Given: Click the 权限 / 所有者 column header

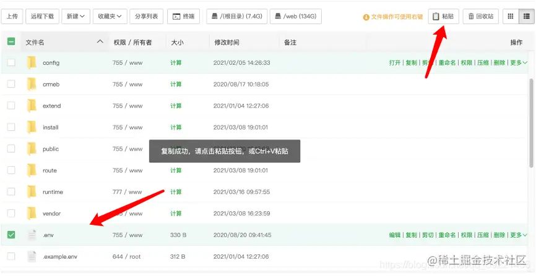Looking at the screenshot, I should (132, 43).
